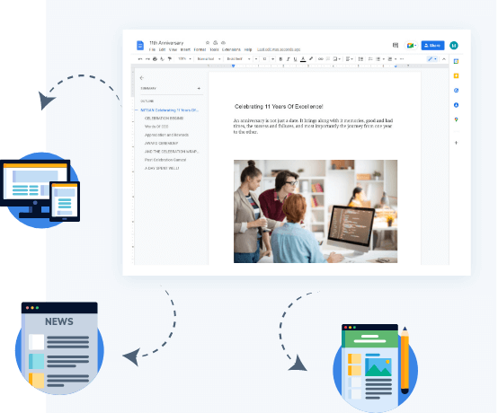Open the Insert image dropdown
Viewport: 498px width, 413px height.
(x=337, y=59)
